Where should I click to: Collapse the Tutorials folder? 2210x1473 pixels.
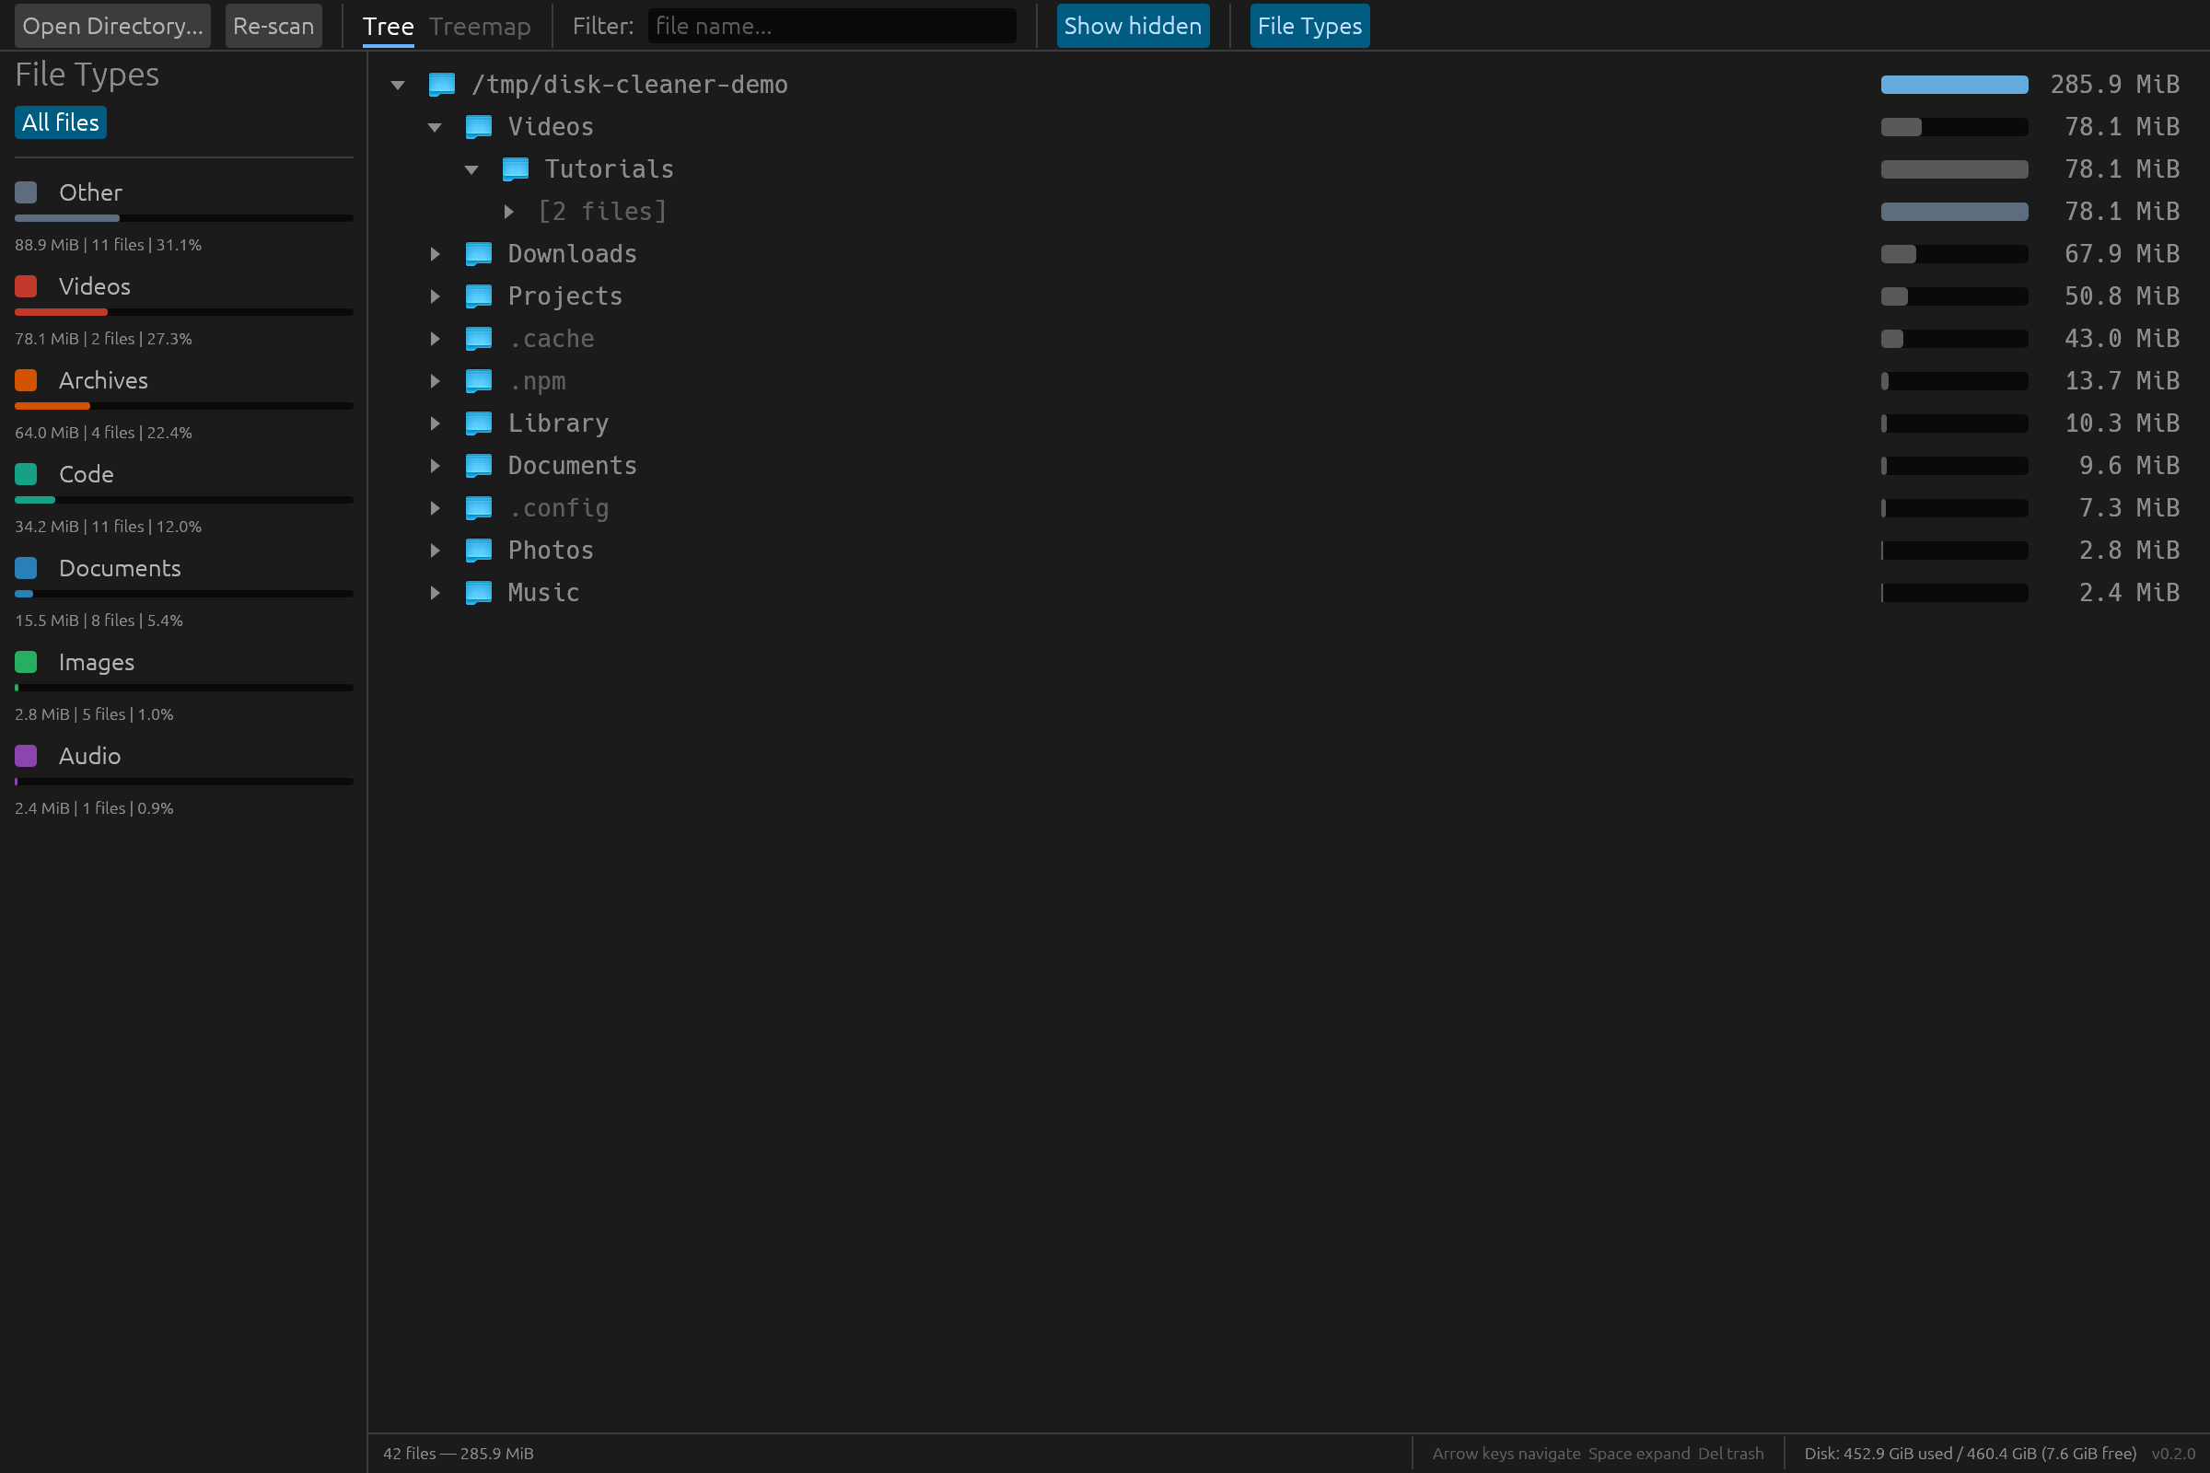click(x=471, y=168)
